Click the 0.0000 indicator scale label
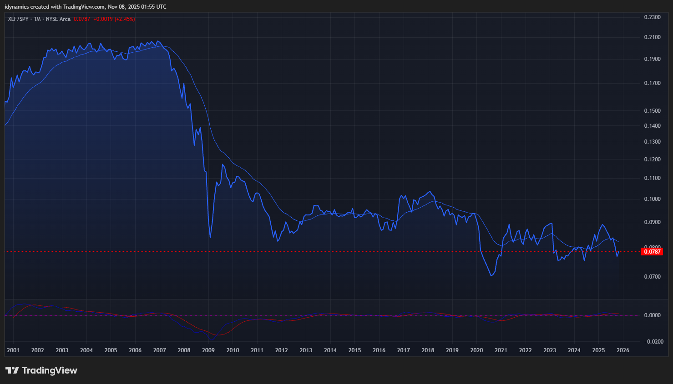Image resolution: width=673 pixels, height=384 pixels. (x=652, y=315)
